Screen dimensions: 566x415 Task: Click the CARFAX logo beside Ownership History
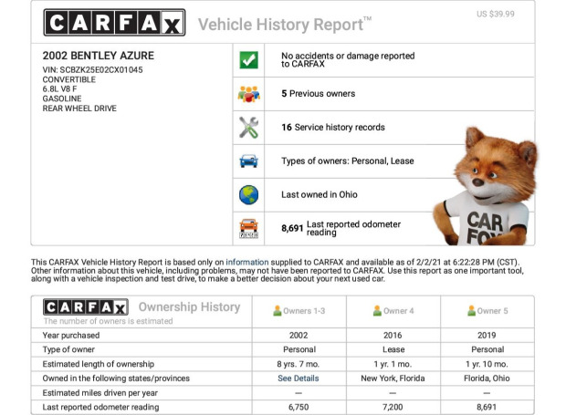point(86,307)
